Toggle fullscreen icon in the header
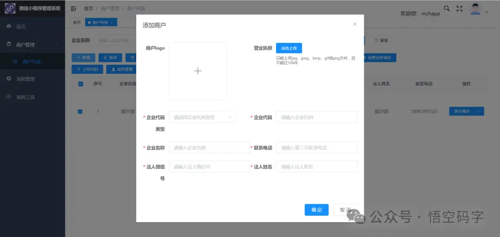500x237 pixels. pos(459,9)
